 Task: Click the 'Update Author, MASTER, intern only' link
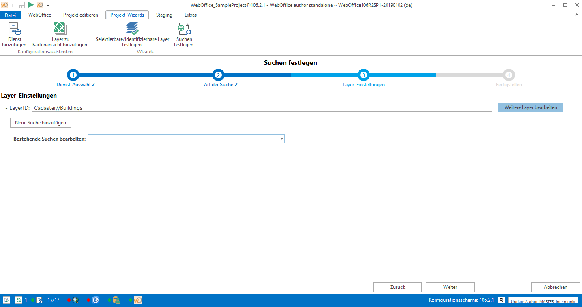tap(543, 300)
